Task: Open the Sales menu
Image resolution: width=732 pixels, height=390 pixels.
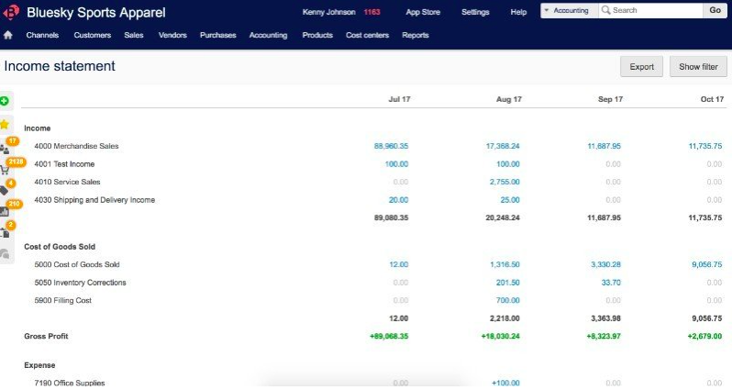Action: 134,35
